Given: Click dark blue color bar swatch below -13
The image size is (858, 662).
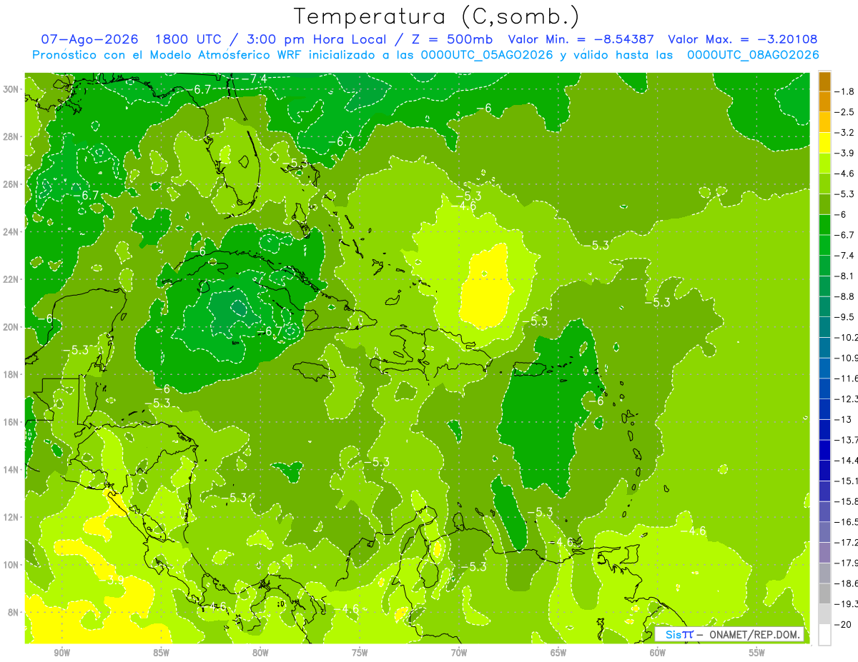Looking at the screenshot, I should pyautogui.click(x=824, y=429).
